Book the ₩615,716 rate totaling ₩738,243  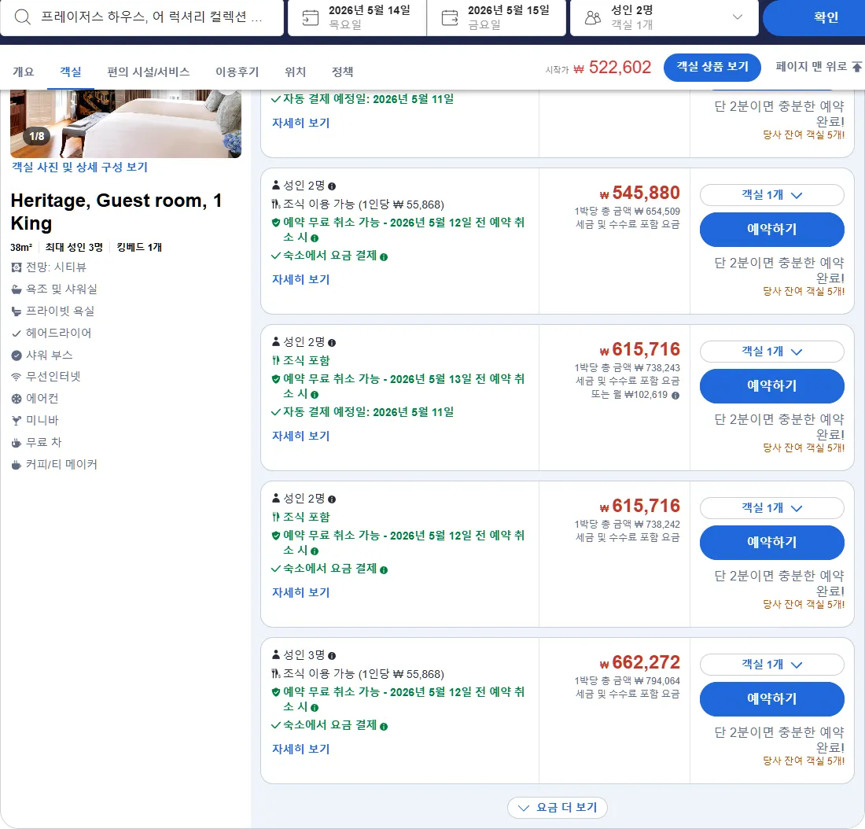(x=771, y=386)
